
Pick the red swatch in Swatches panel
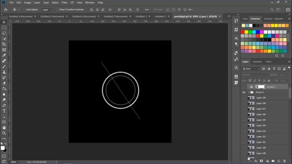click(242, 32)
